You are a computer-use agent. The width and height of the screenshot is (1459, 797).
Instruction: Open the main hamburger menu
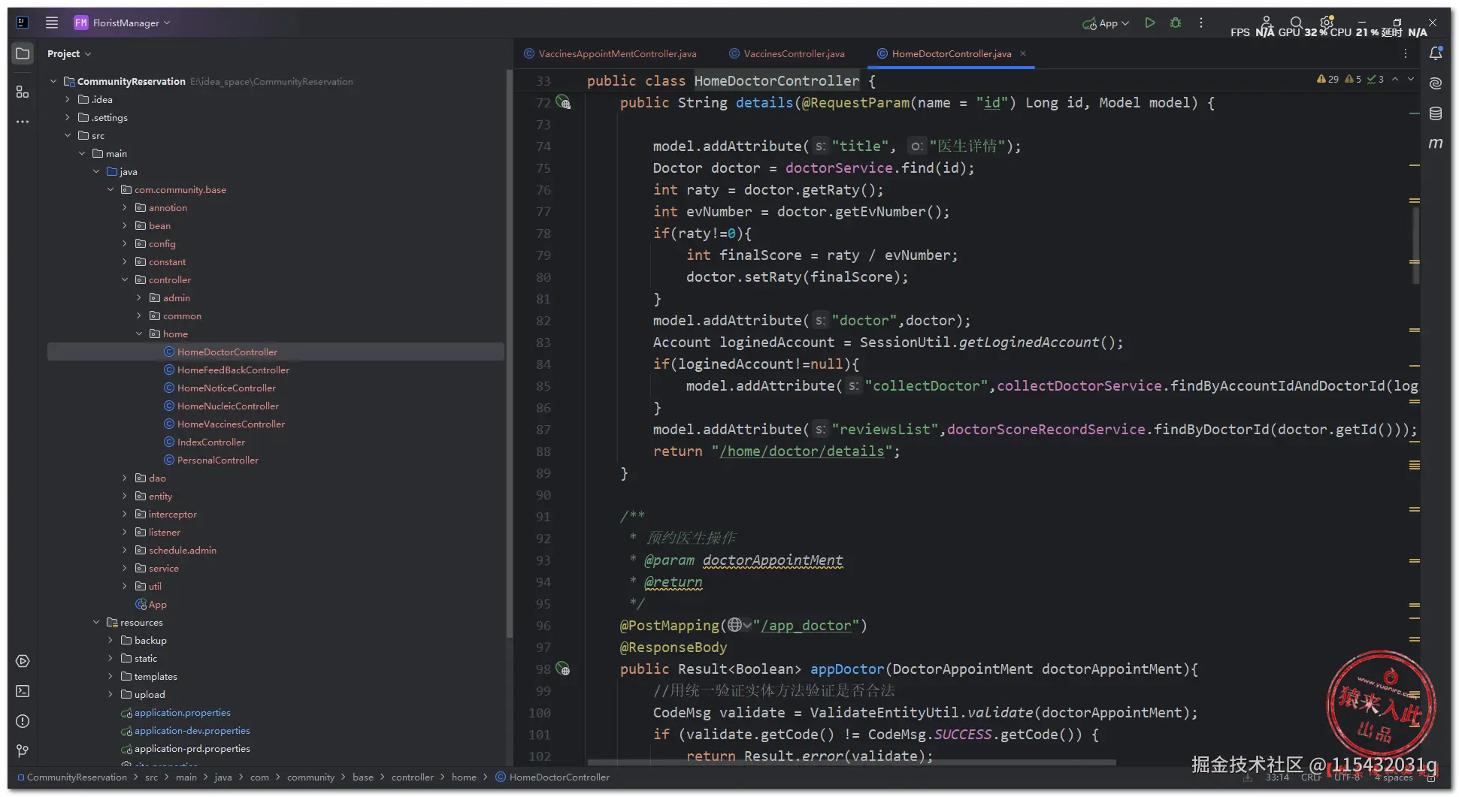tap(51, 23)
